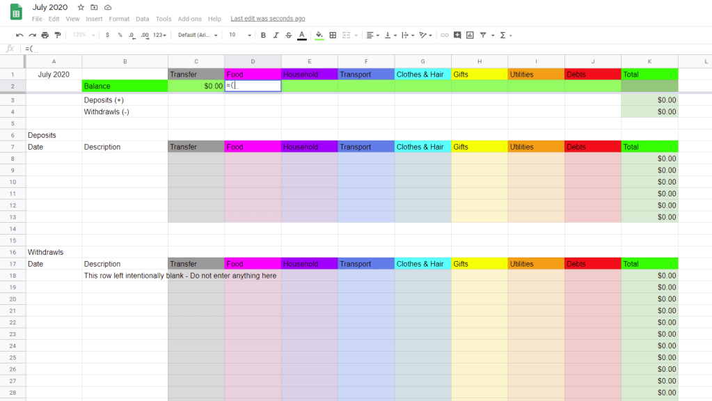Screen dimensions: 712x401
Task: Star the July 2020 document
Action: pyautogui.click(x=81, y=7)
